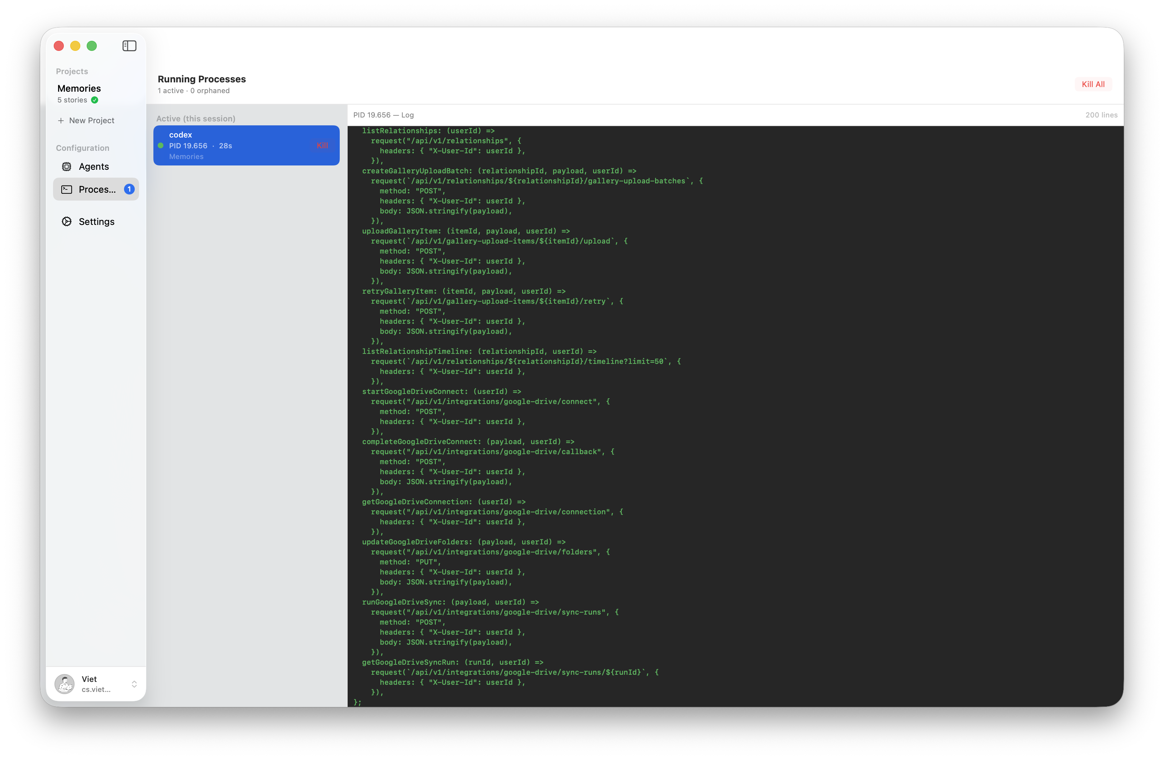Viewport: 1164px width, 760px height.
Task: Click the green check badge under Memories
Action: [x=95, y=100]
